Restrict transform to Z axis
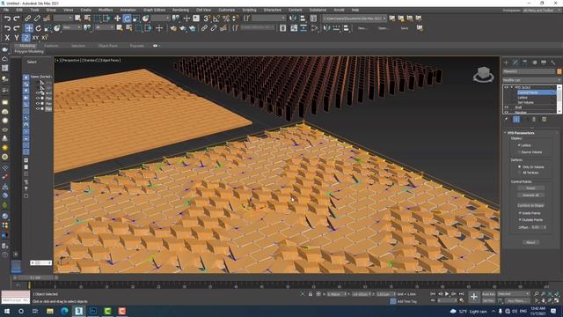563x317 pixels. coord(26,37)
